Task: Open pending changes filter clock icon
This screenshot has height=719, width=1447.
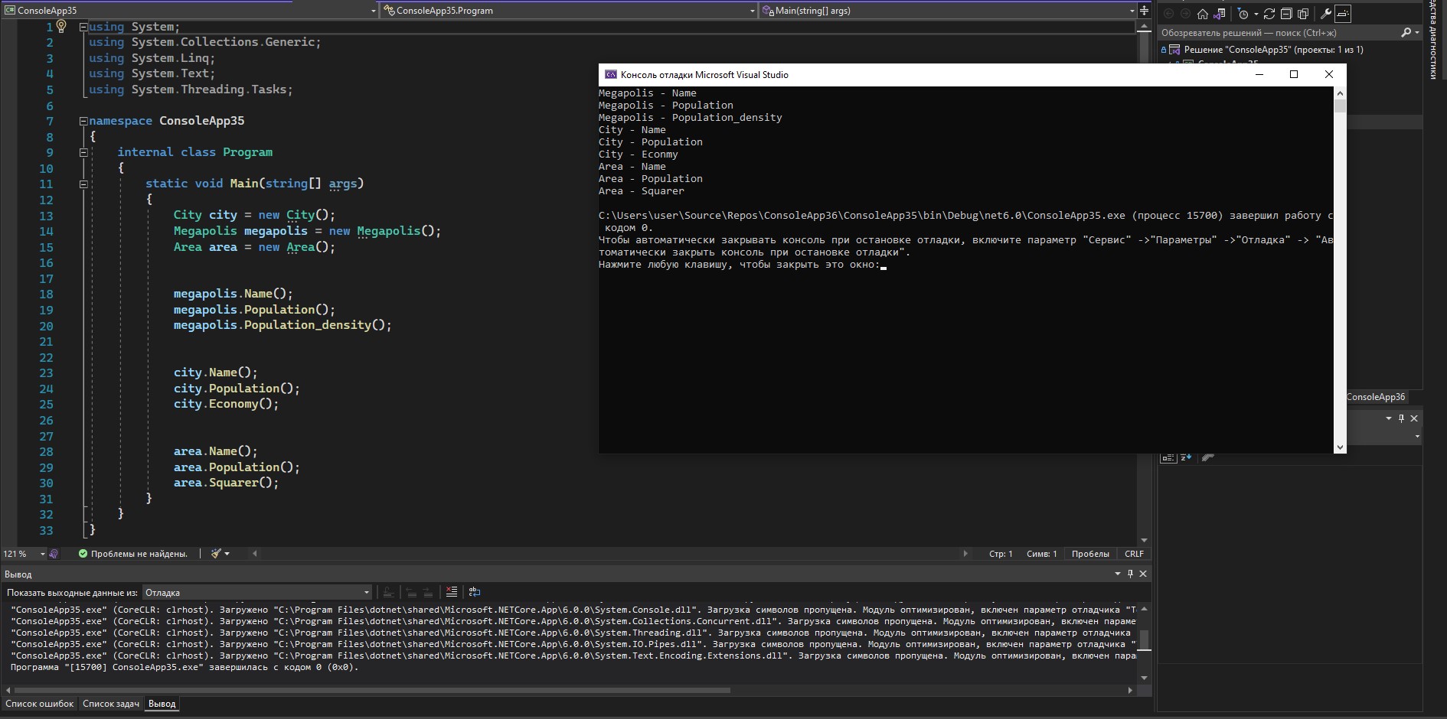Action: (x=1243, y=14)
